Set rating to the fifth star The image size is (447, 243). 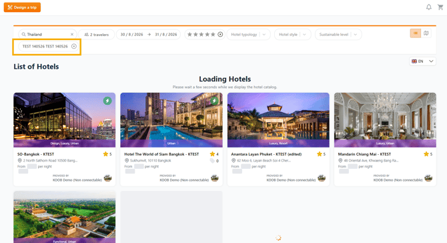coord(213,35)
